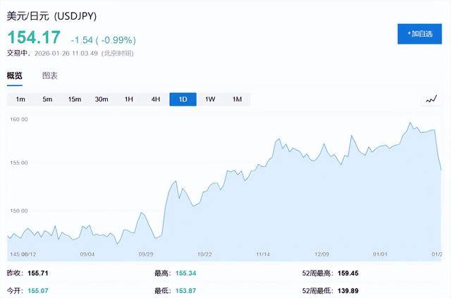This screenshot has height=298, width=451.
Task: Click the chart type line icon
Action: [431, 99]
